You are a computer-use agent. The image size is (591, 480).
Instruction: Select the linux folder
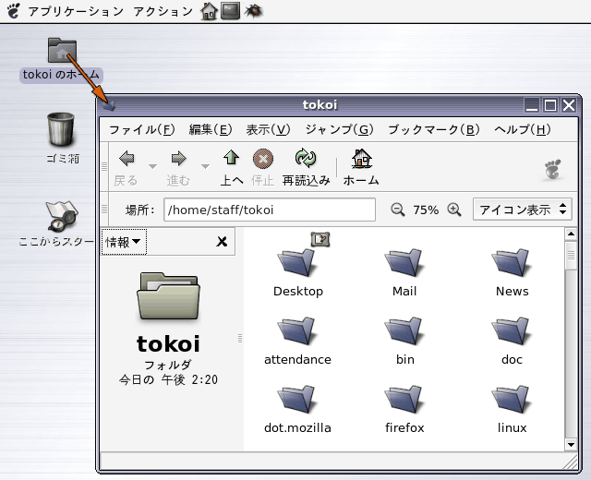[512, 410]
